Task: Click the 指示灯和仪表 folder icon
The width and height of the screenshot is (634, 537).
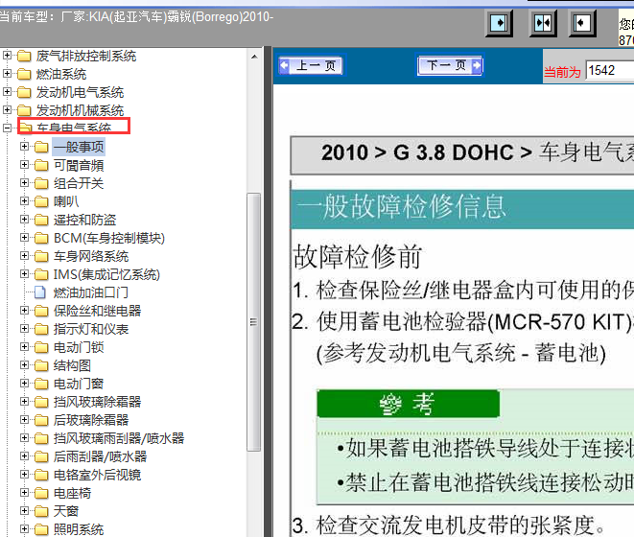Action: coord(41,329)
